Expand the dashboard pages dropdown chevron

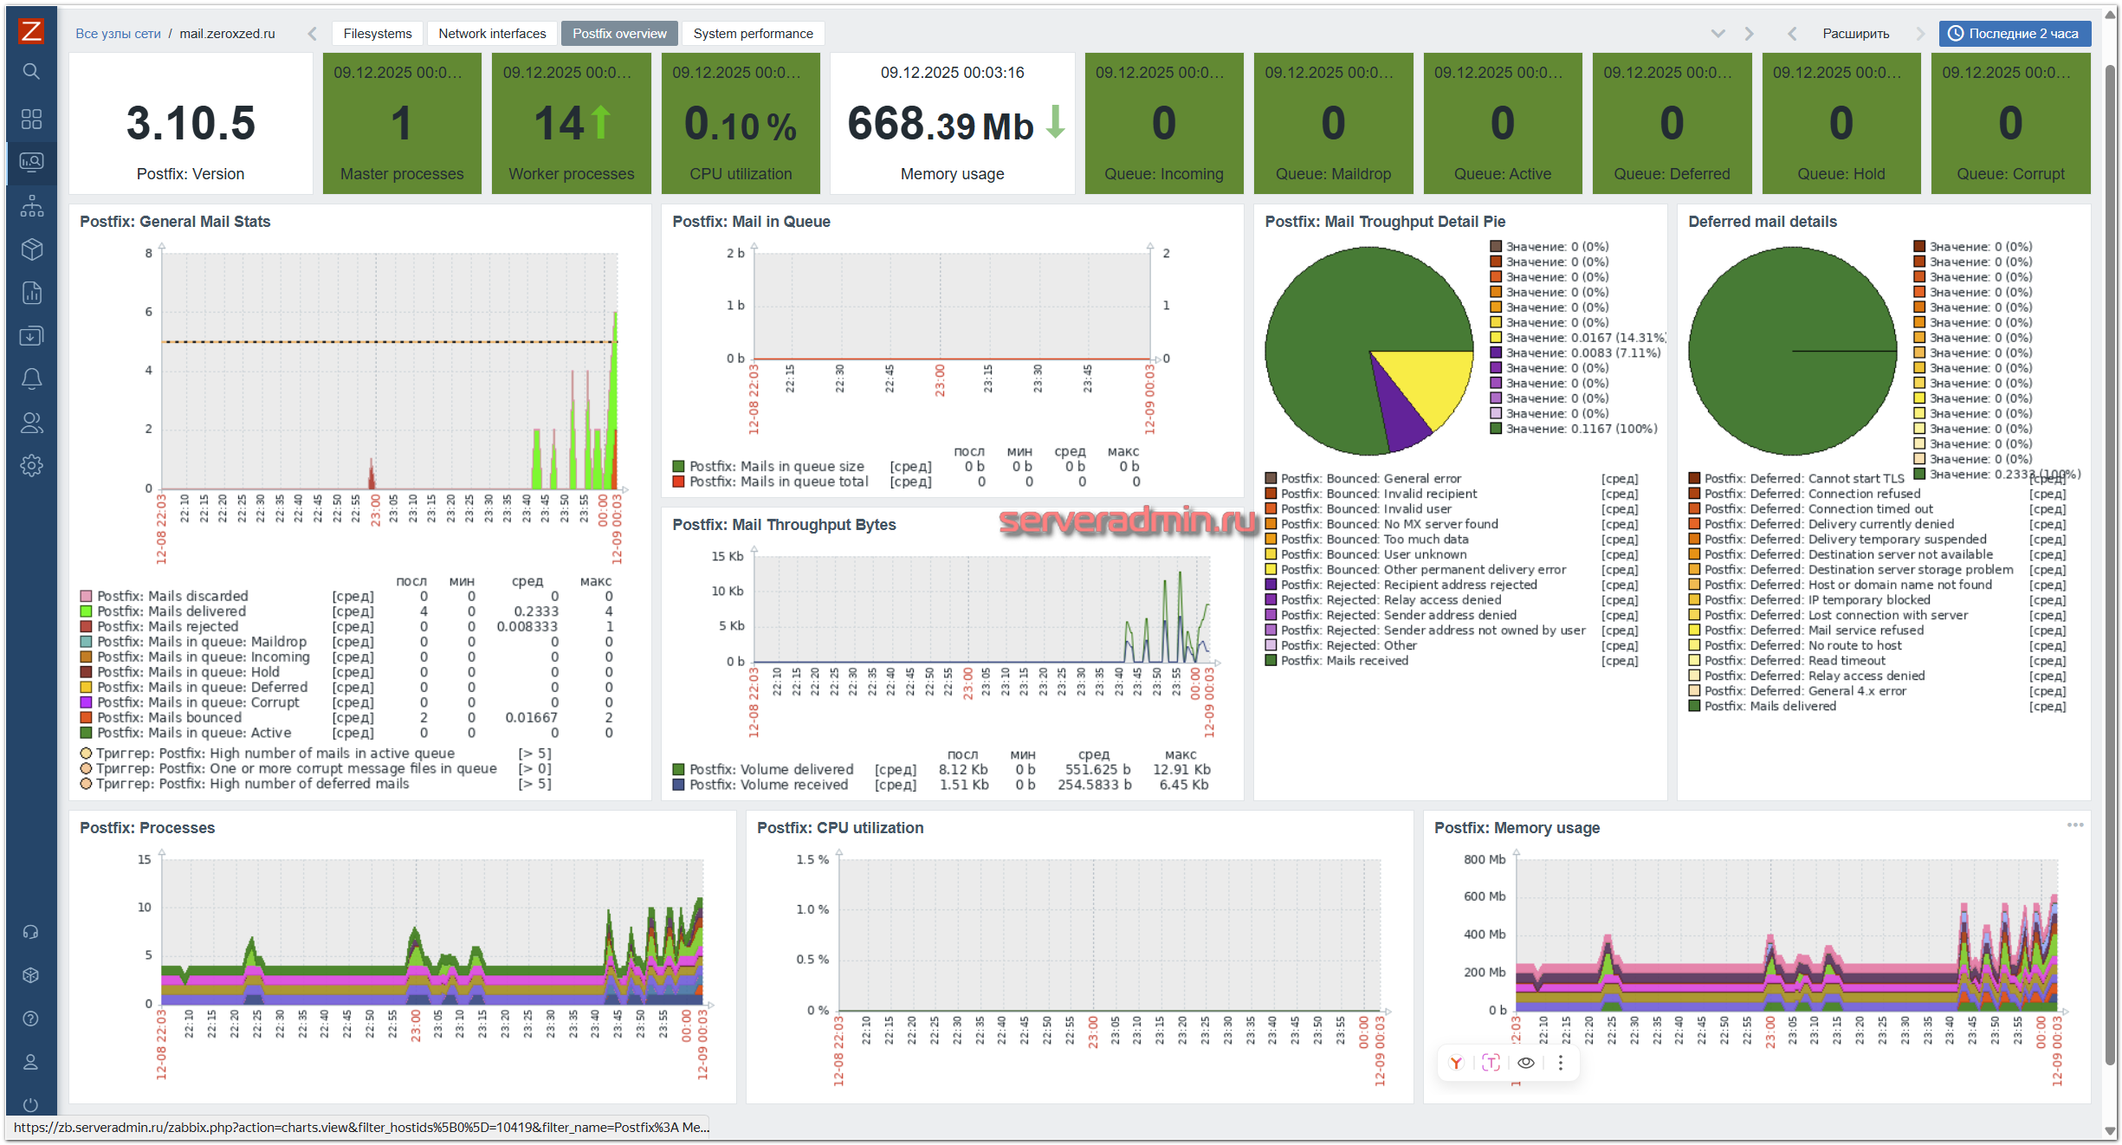[1718, 34]
